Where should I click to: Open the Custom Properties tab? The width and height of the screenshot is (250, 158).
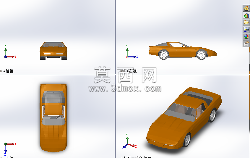coord(246,44)
